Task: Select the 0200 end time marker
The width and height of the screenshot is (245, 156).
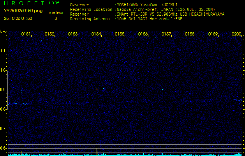Action: [x=236, y=34]
